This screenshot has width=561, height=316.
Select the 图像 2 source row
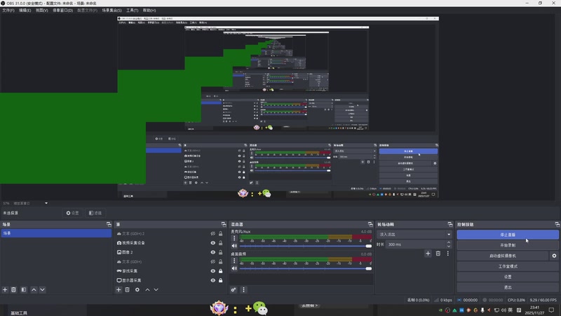[x=171, y=252]
